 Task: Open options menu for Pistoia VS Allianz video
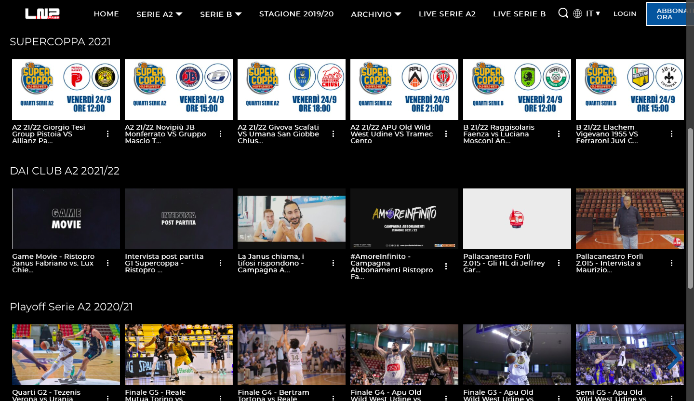(x=107, y=134)
